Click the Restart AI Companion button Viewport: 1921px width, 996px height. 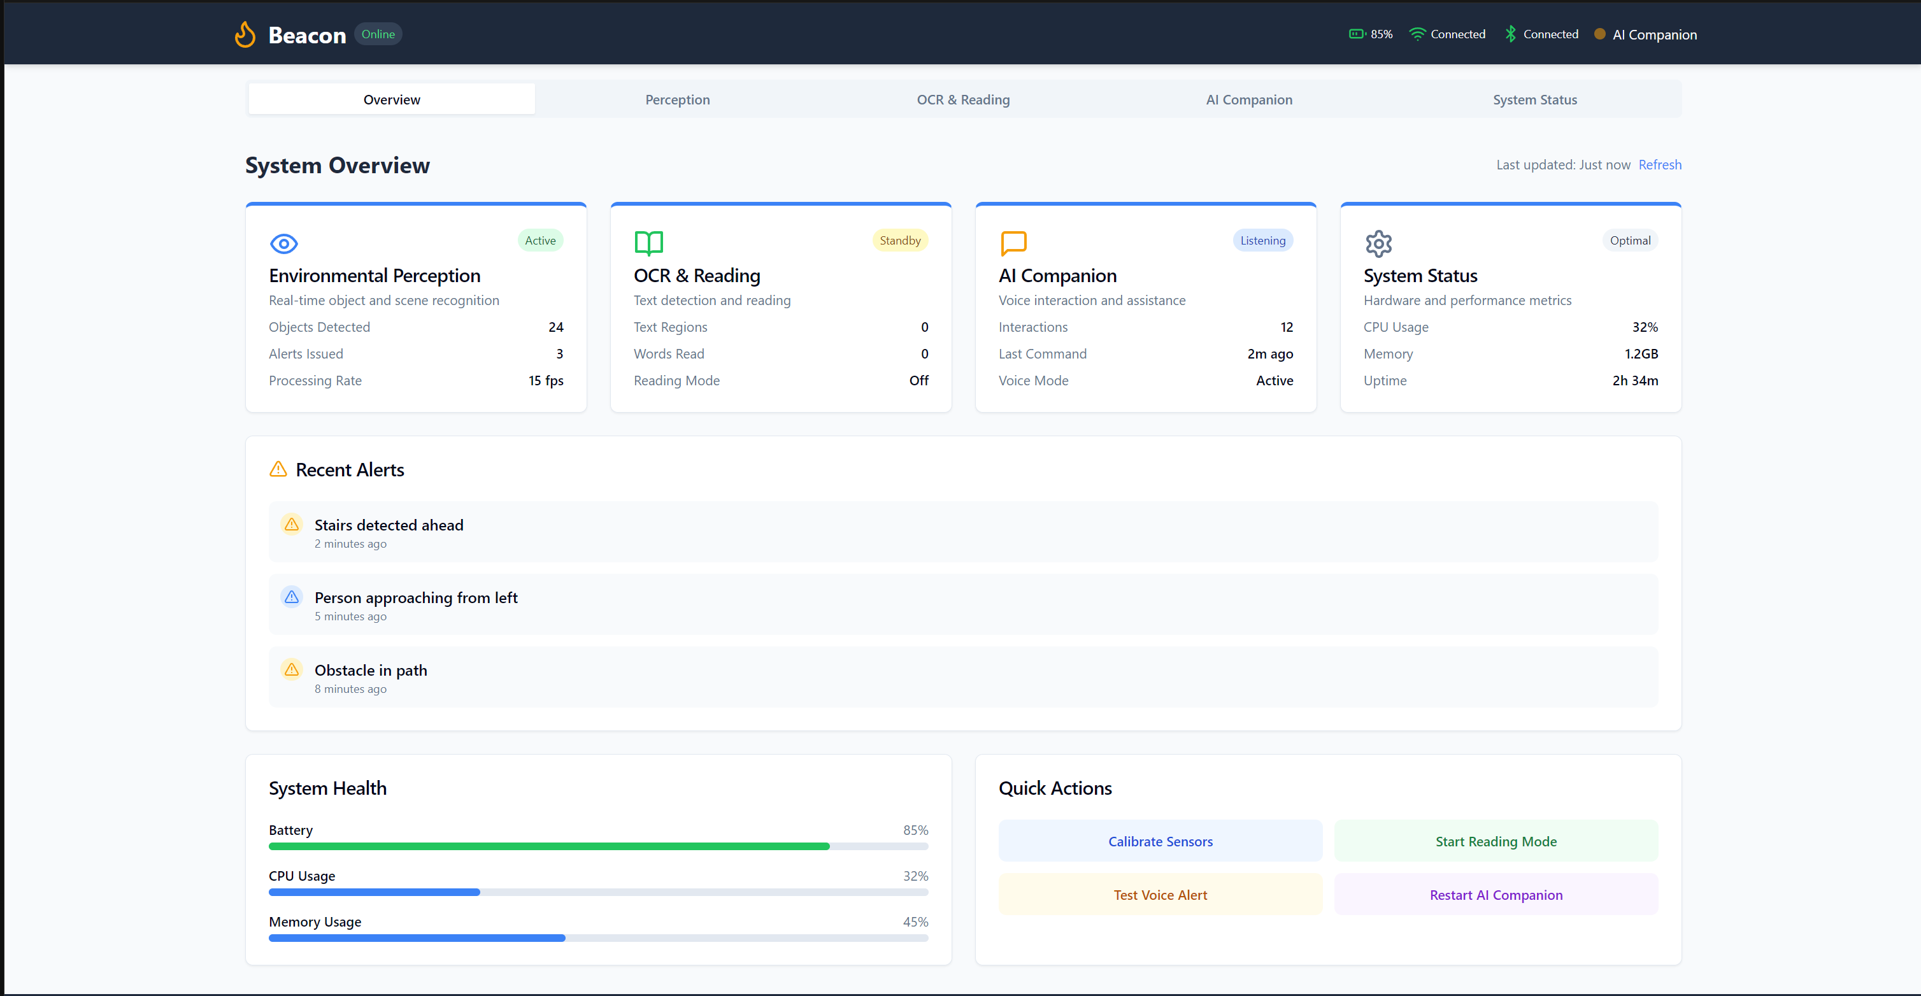1496,895
